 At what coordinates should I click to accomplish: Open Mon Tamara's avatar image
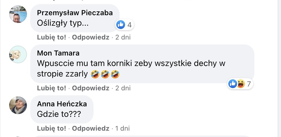[18, 54]
